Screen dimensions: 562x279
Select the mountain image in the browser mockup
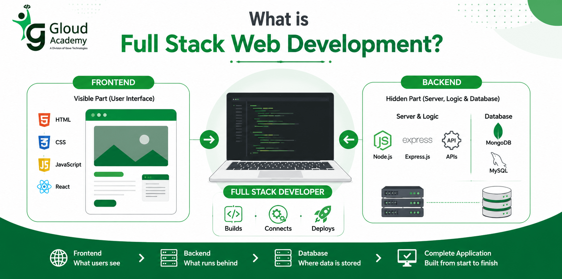coord(131,146)
